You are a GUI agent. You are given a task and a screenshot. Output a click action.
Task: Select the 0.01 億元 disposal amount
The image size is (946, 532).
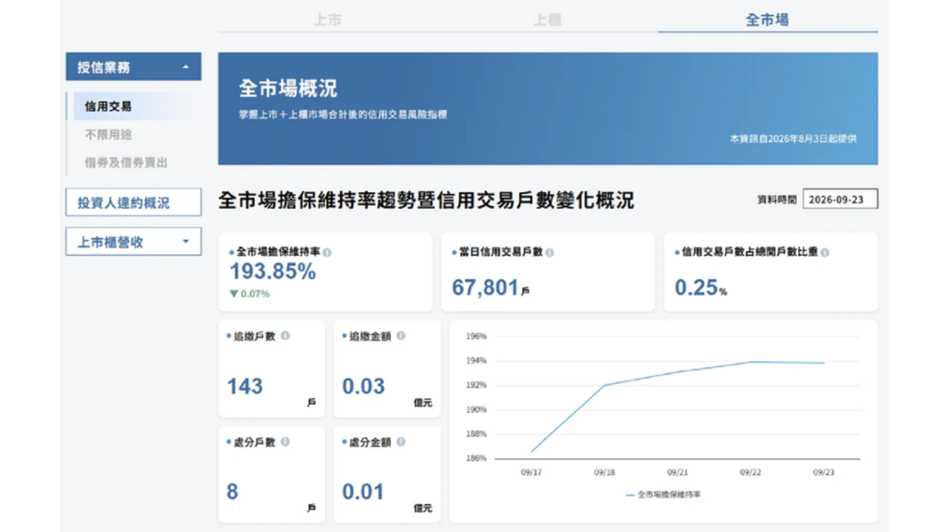coord(363,491)
